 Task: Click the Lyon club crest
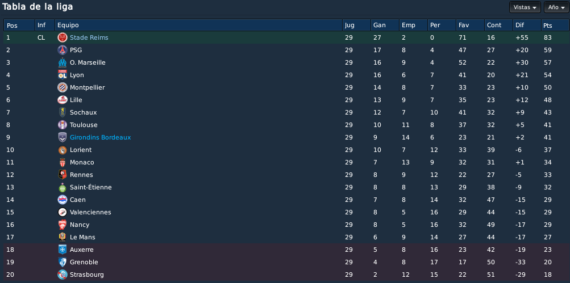click(x=63, y=75)
